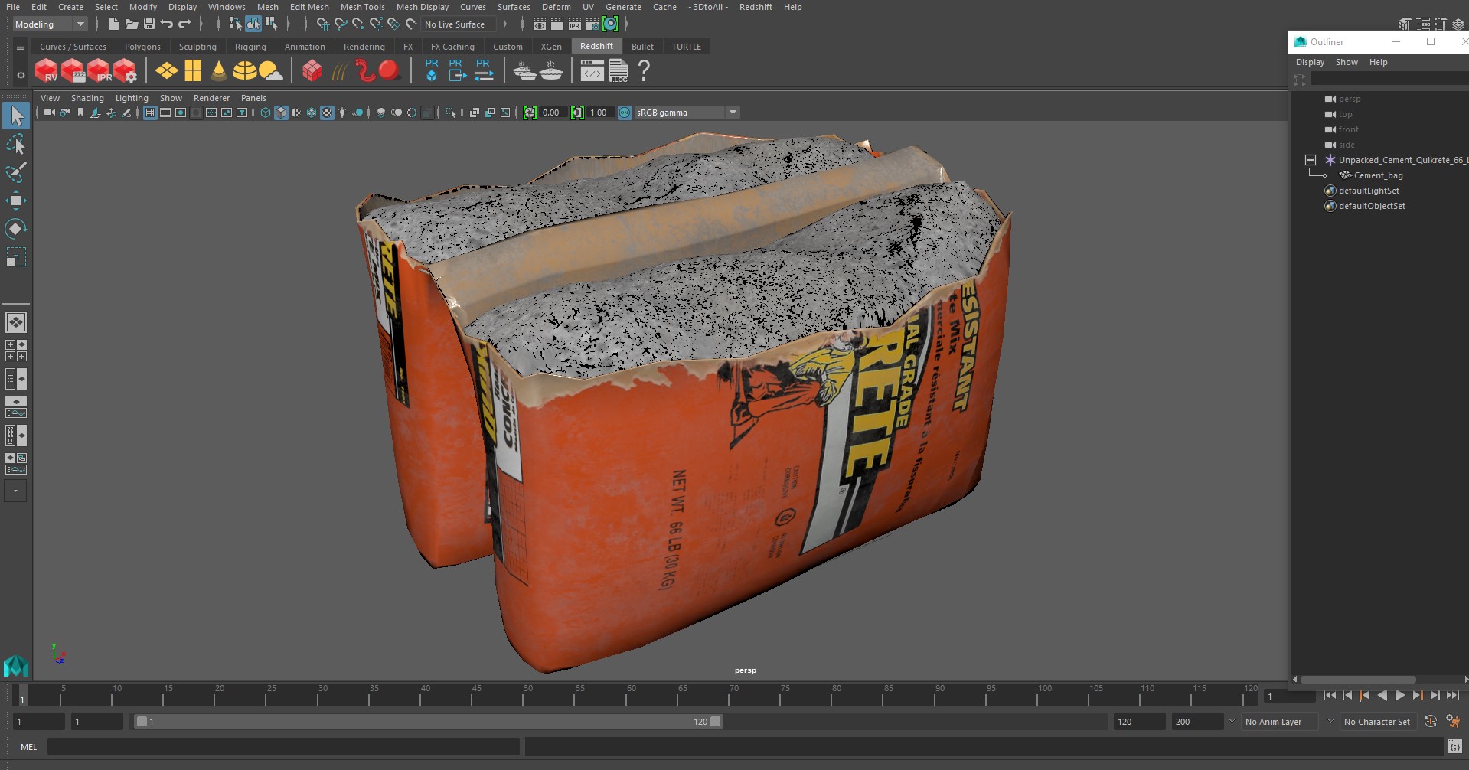The image size is (1469, 770).
Task: Click the range slider bar
Action: click(427, 721)
